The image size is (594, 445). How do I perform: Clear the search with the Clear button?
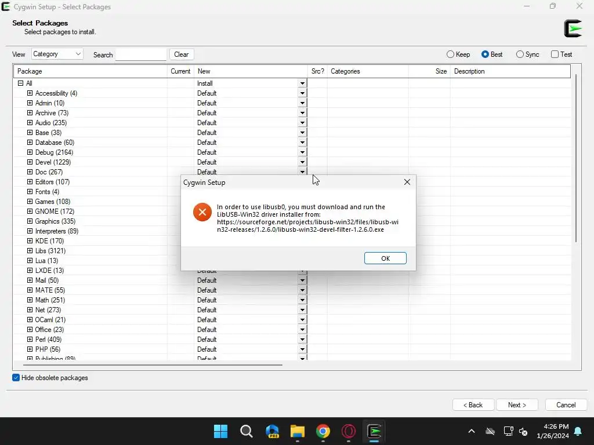(182, 54)
